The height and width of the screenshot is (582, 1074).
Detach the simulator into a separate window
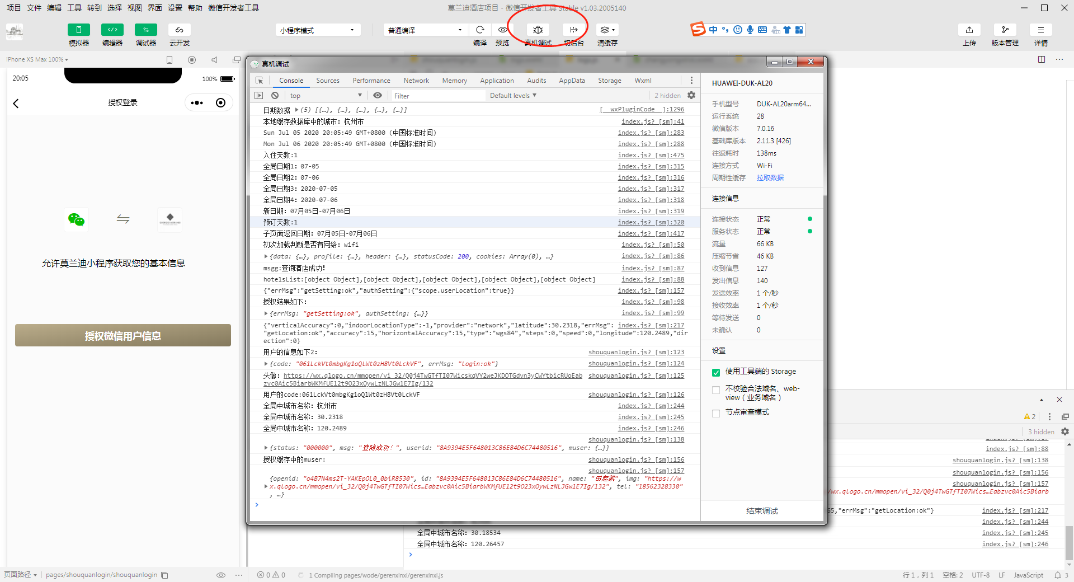click(x=237, y=60)
